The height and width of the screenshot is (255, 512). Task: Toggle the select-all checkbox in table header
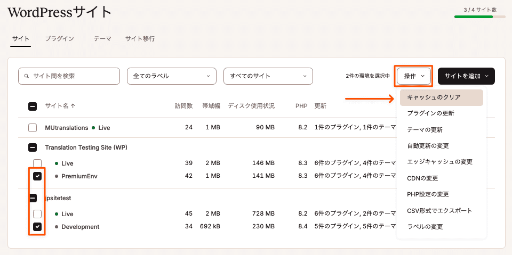pos(33,106)
